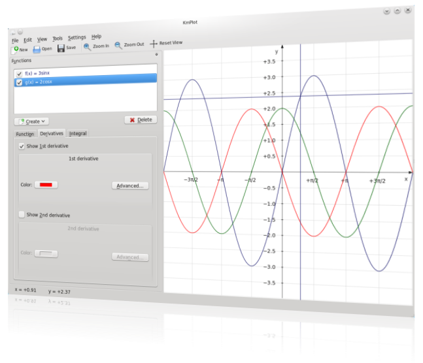Switch to the Function tab
Viewport: 423px width, 363px height.
coord(25,134)
